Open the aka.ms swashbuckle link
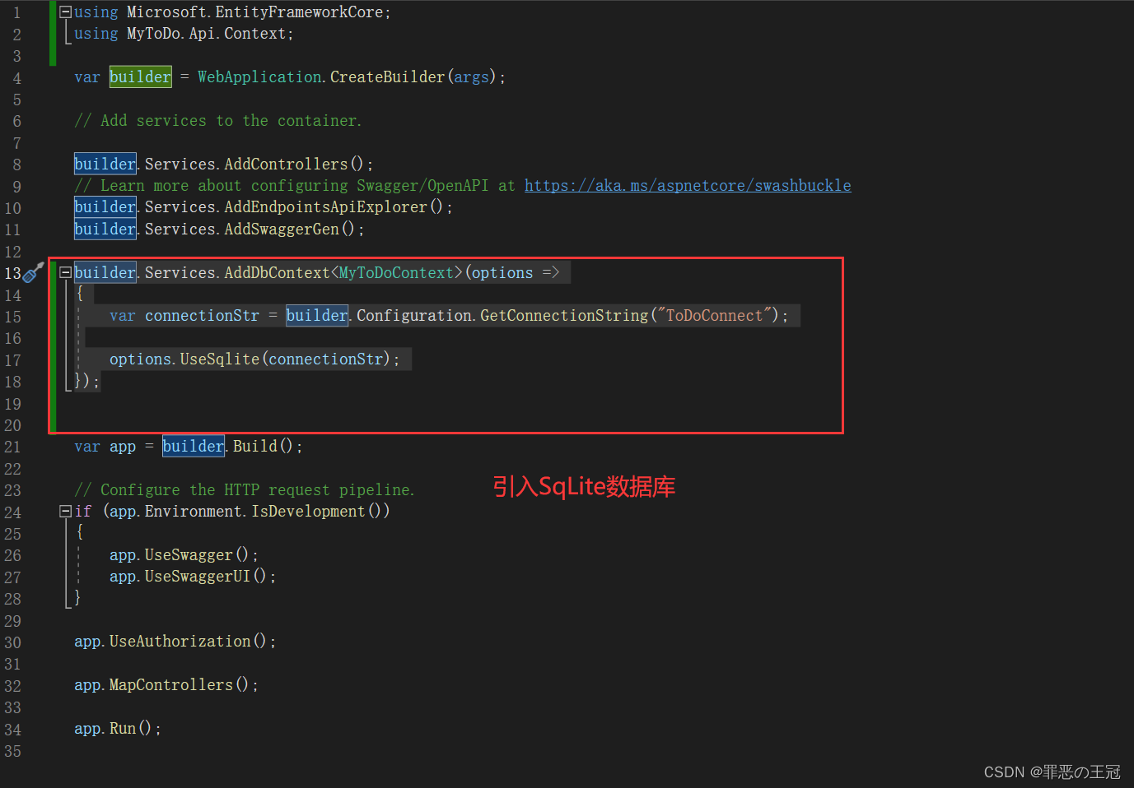Screen dimensions: 1134x788 (688, 185)
